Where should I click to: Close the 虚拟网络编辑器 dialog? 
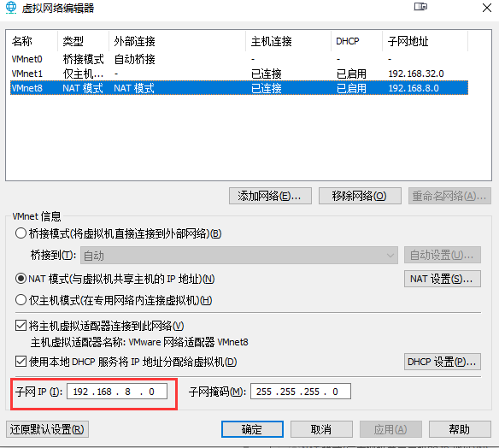[486, 8]
